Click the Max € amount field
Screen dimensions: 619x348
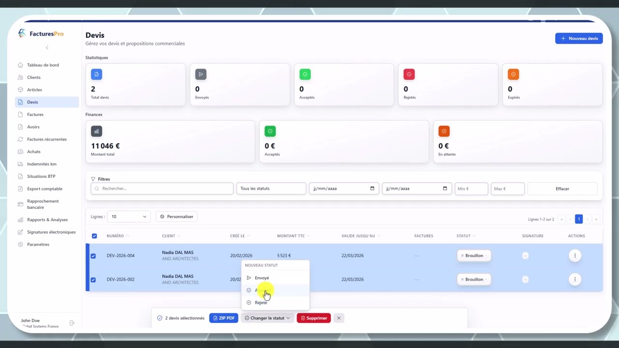coord(508,188)
